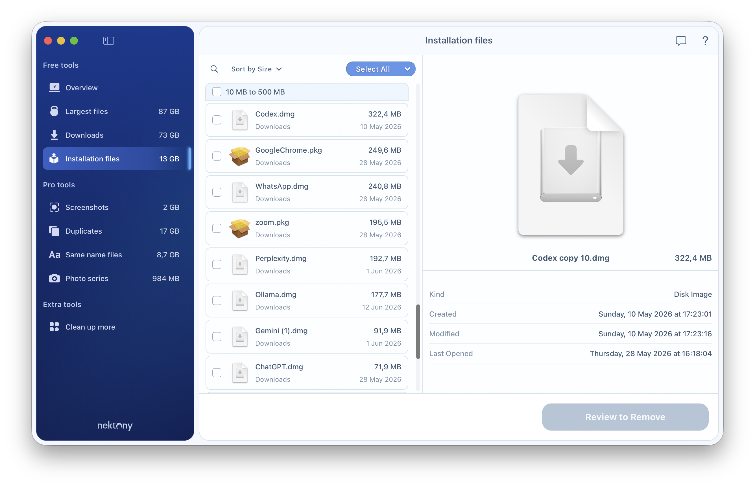Click the Overview sidebar icon
755x487 pixels.
[x=54, y=87]
